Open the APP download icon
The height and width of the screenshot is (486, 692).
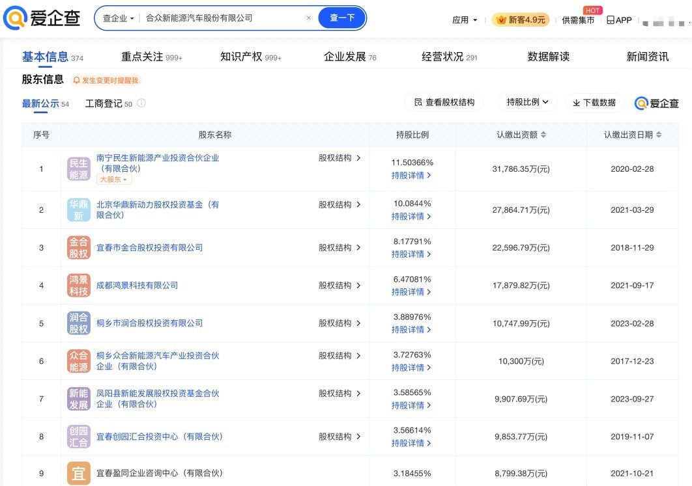(x=619, y=20)
